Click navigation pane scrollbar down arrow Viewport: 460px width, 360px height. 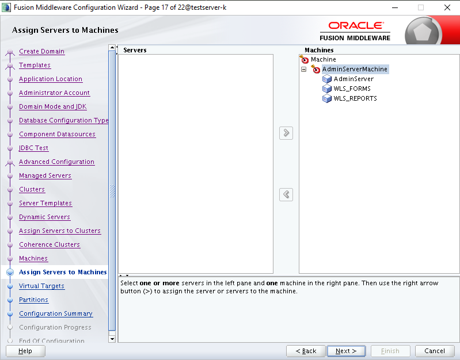click(112, 339)
